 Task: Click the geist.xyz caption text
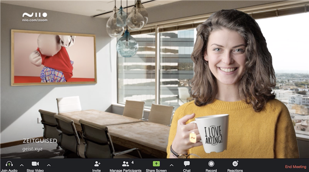[x=32, y=149]
